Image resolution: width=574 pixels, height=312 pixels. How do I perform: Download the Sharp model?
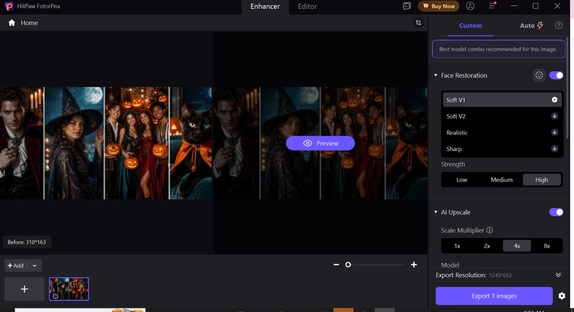tap(555, 148)
